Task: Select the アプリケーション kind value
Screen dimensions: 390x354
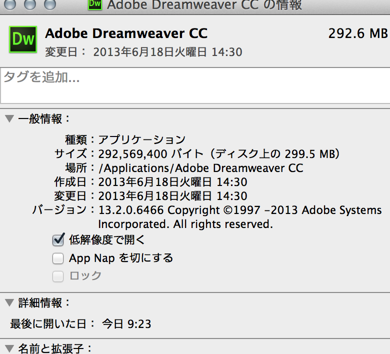Action: point(141,139)
